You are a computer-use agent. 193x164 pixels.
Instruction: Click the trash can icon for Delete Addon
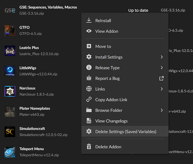[89, 147]
